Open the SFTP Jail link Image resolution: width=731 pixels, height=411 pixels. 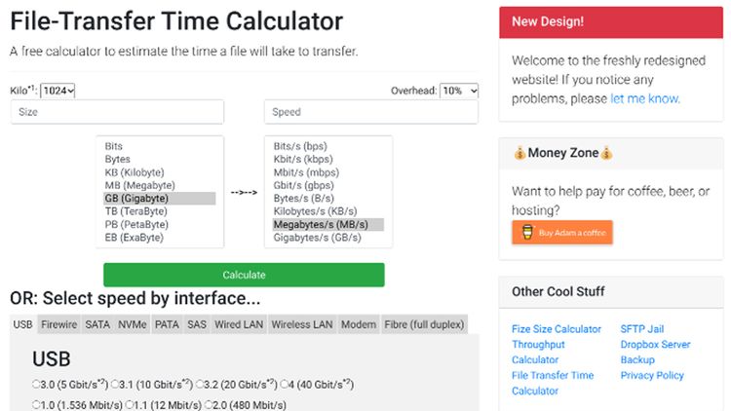(641, 329)
